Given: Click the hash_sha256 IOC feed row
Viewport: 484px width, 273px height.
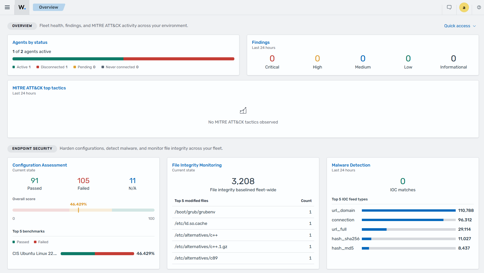Looking at the screenshot, I should 403,239.
